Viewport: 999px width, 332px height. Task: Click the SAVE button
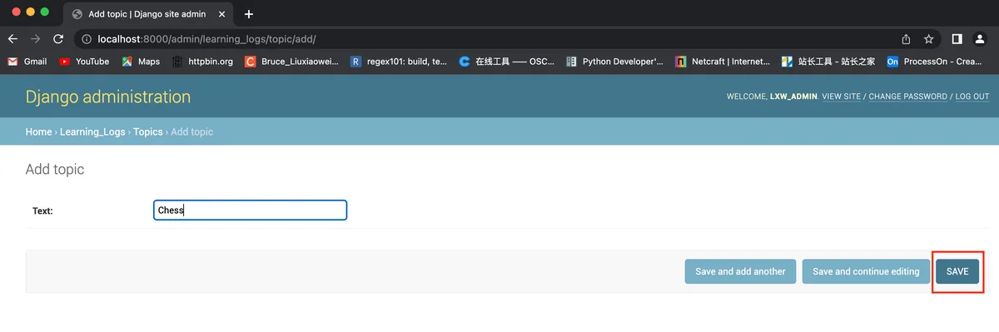point(957,271)
